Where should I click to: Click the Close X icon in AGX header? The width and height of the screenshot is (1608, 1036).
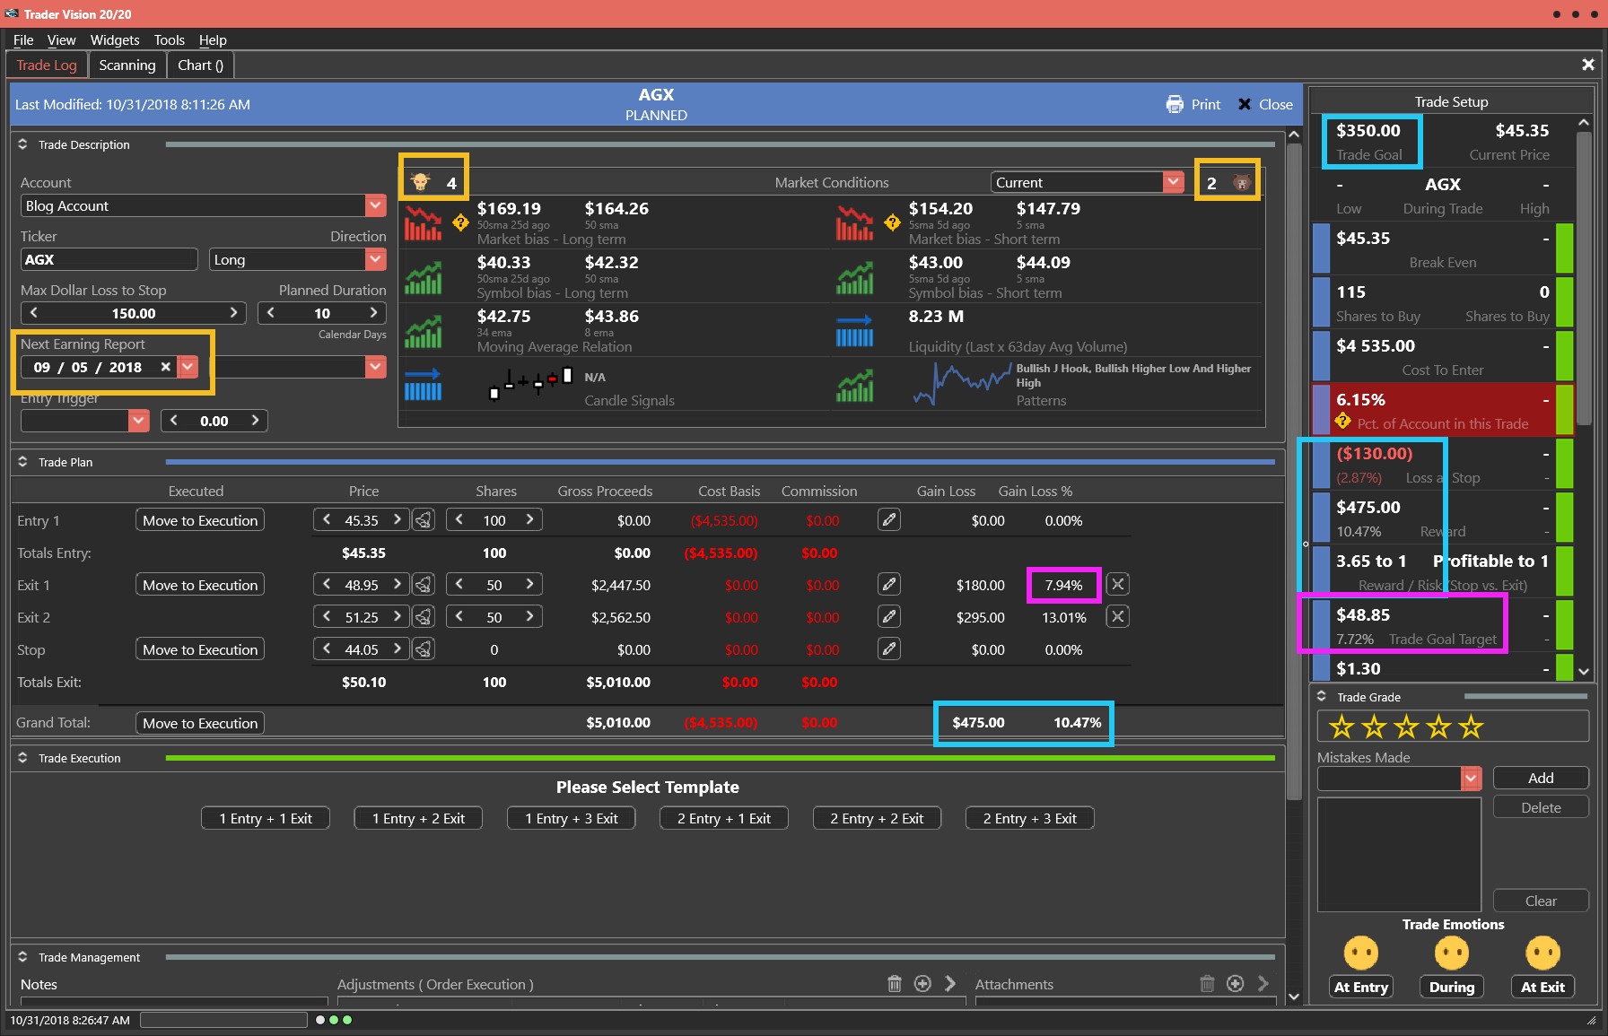[1245, 104]
